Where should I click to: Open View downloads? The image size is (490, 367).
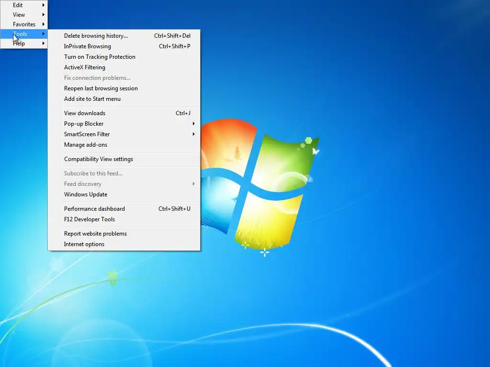click(x=124, y=113)
